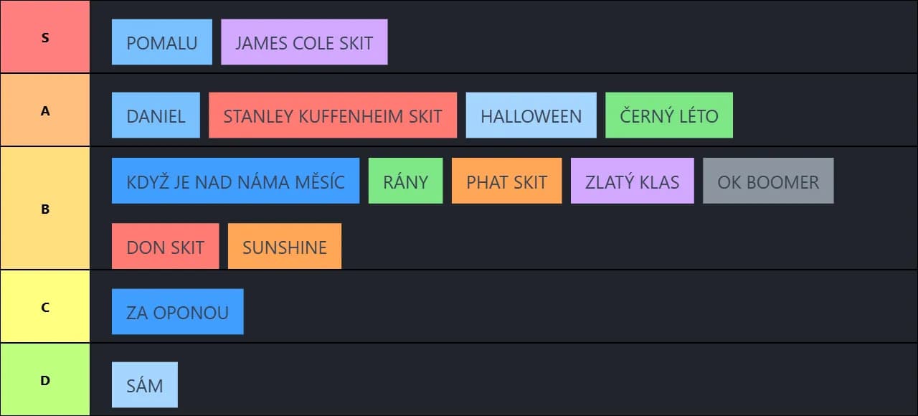Viewport: 918px width, 416px height.
Task: Click the red S tier label
Action: (x=45, y=37)
